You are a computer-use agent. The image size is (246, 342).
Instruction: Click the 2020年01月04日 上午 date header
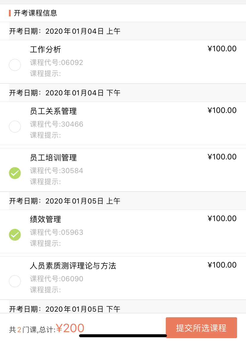point(65,31)
